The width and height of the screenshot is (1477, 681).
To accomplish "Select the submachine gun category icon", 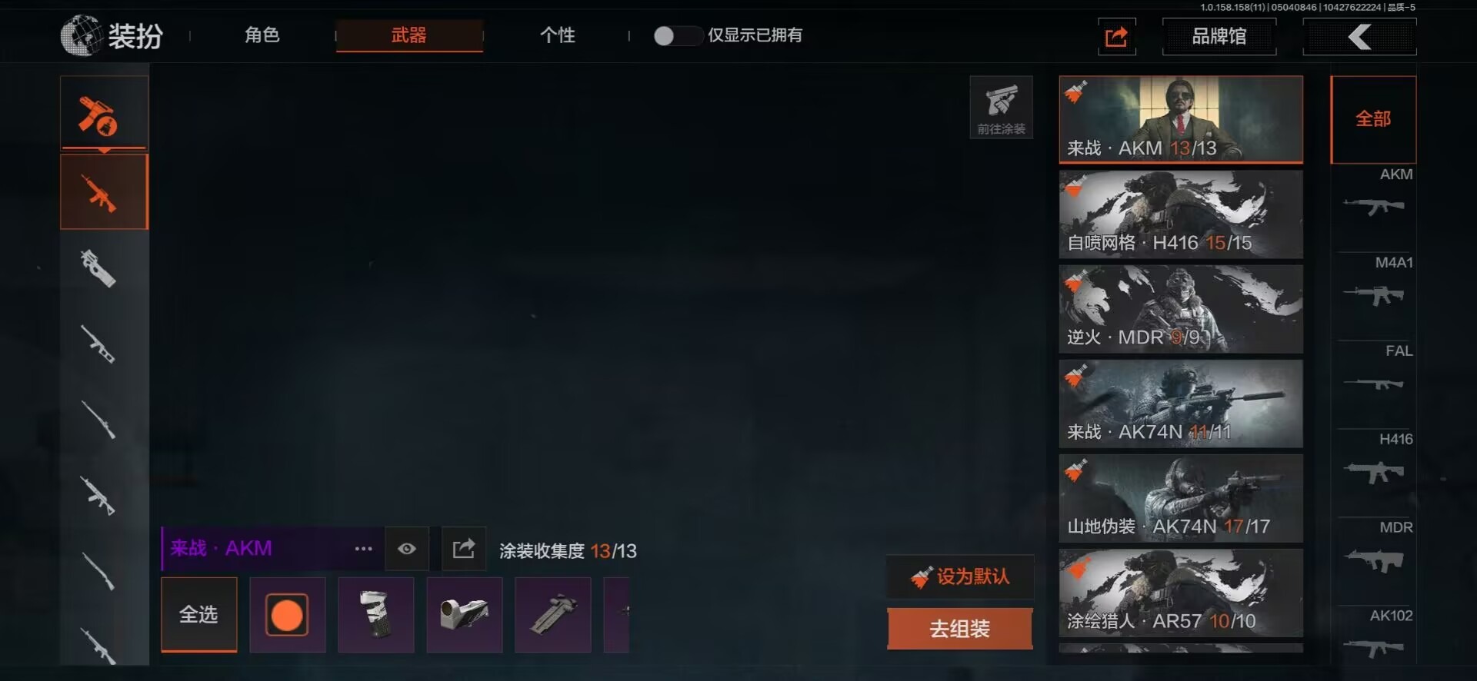I will [x=99, y=268].
